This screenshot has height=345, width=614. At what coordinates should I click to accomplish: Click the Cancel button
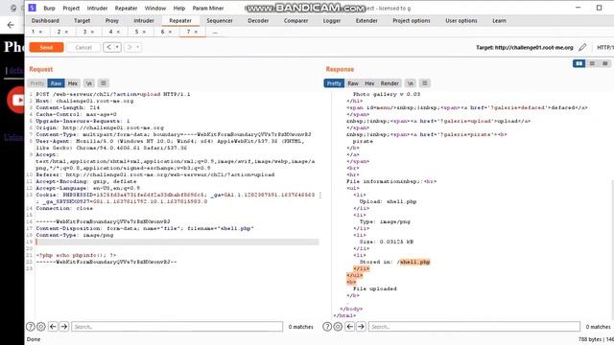83,47
